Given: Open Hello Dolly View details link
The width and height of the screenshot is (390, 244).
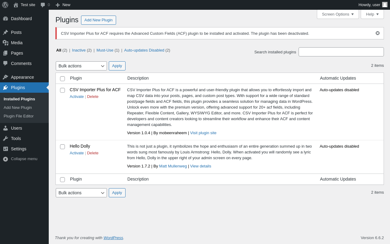Looking at the screenshot, I should (200, 166).
